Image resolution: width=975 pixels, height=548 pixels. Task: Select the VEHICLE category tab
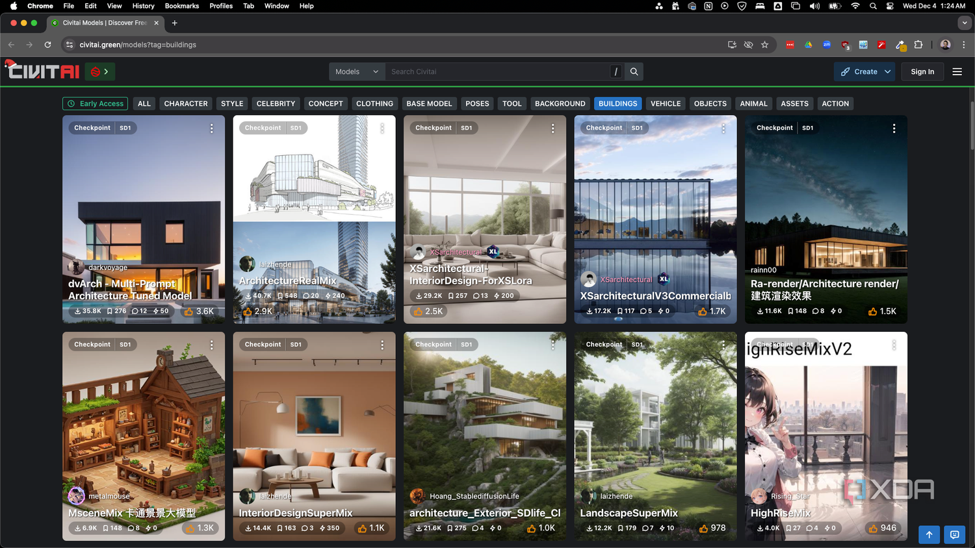666,103
